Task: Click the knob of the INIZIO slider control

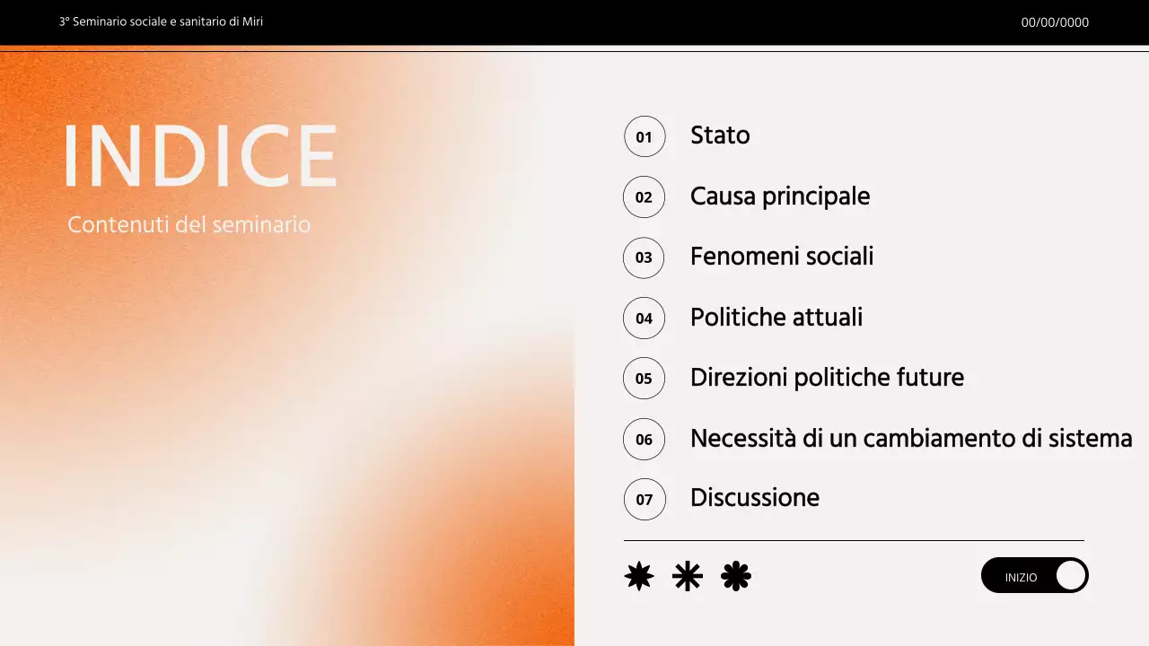Action: pyautogui.click(x=1069, y=575)
